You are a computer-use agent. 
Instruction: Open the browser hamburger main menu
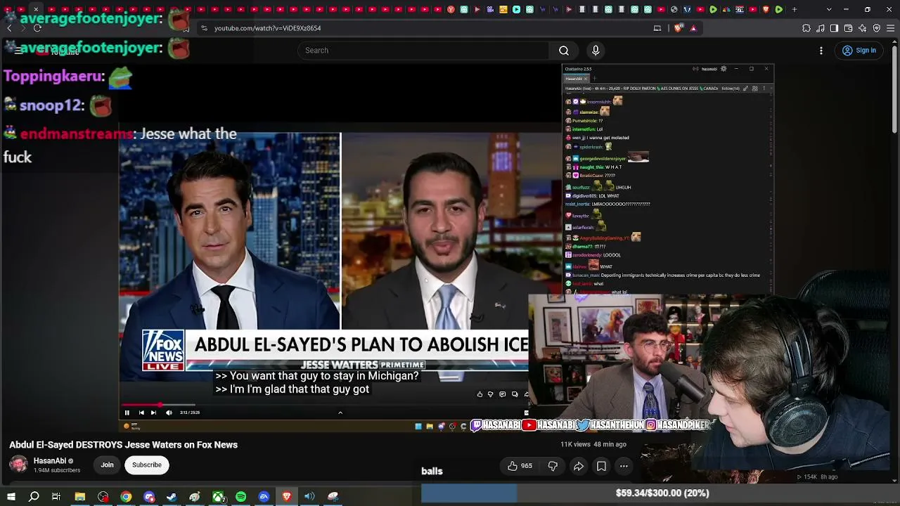click(x=891, y=28)
